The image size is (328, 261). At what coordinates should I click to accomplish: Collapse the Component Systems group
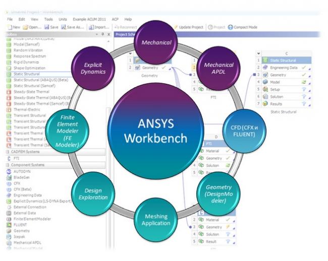coord(8,165)
